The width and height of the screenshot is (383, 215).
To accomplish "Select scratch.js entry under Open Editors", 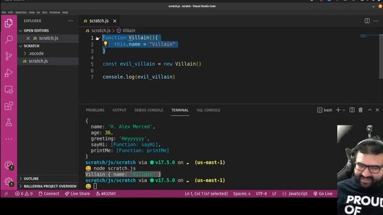I will tap(48, 38).
